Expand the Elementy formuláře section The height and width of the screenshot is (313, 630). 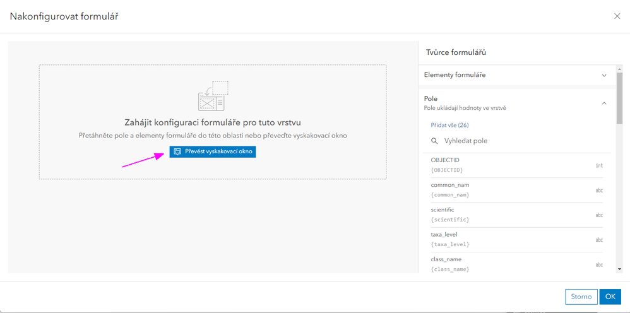pos(603,75)
